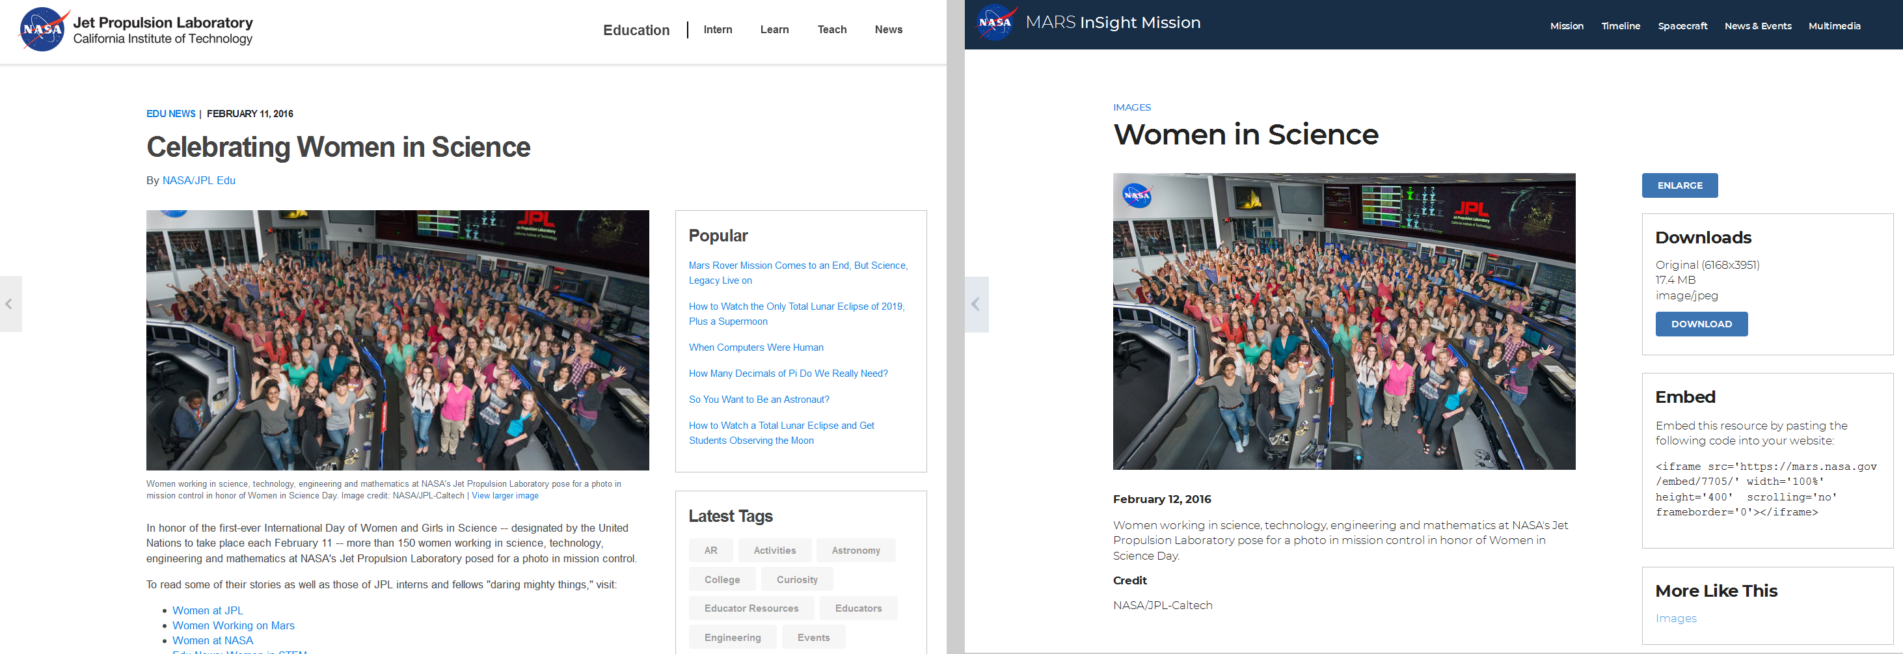Click the 'Original (6168x3951)' file info text

click(1707, 265)
